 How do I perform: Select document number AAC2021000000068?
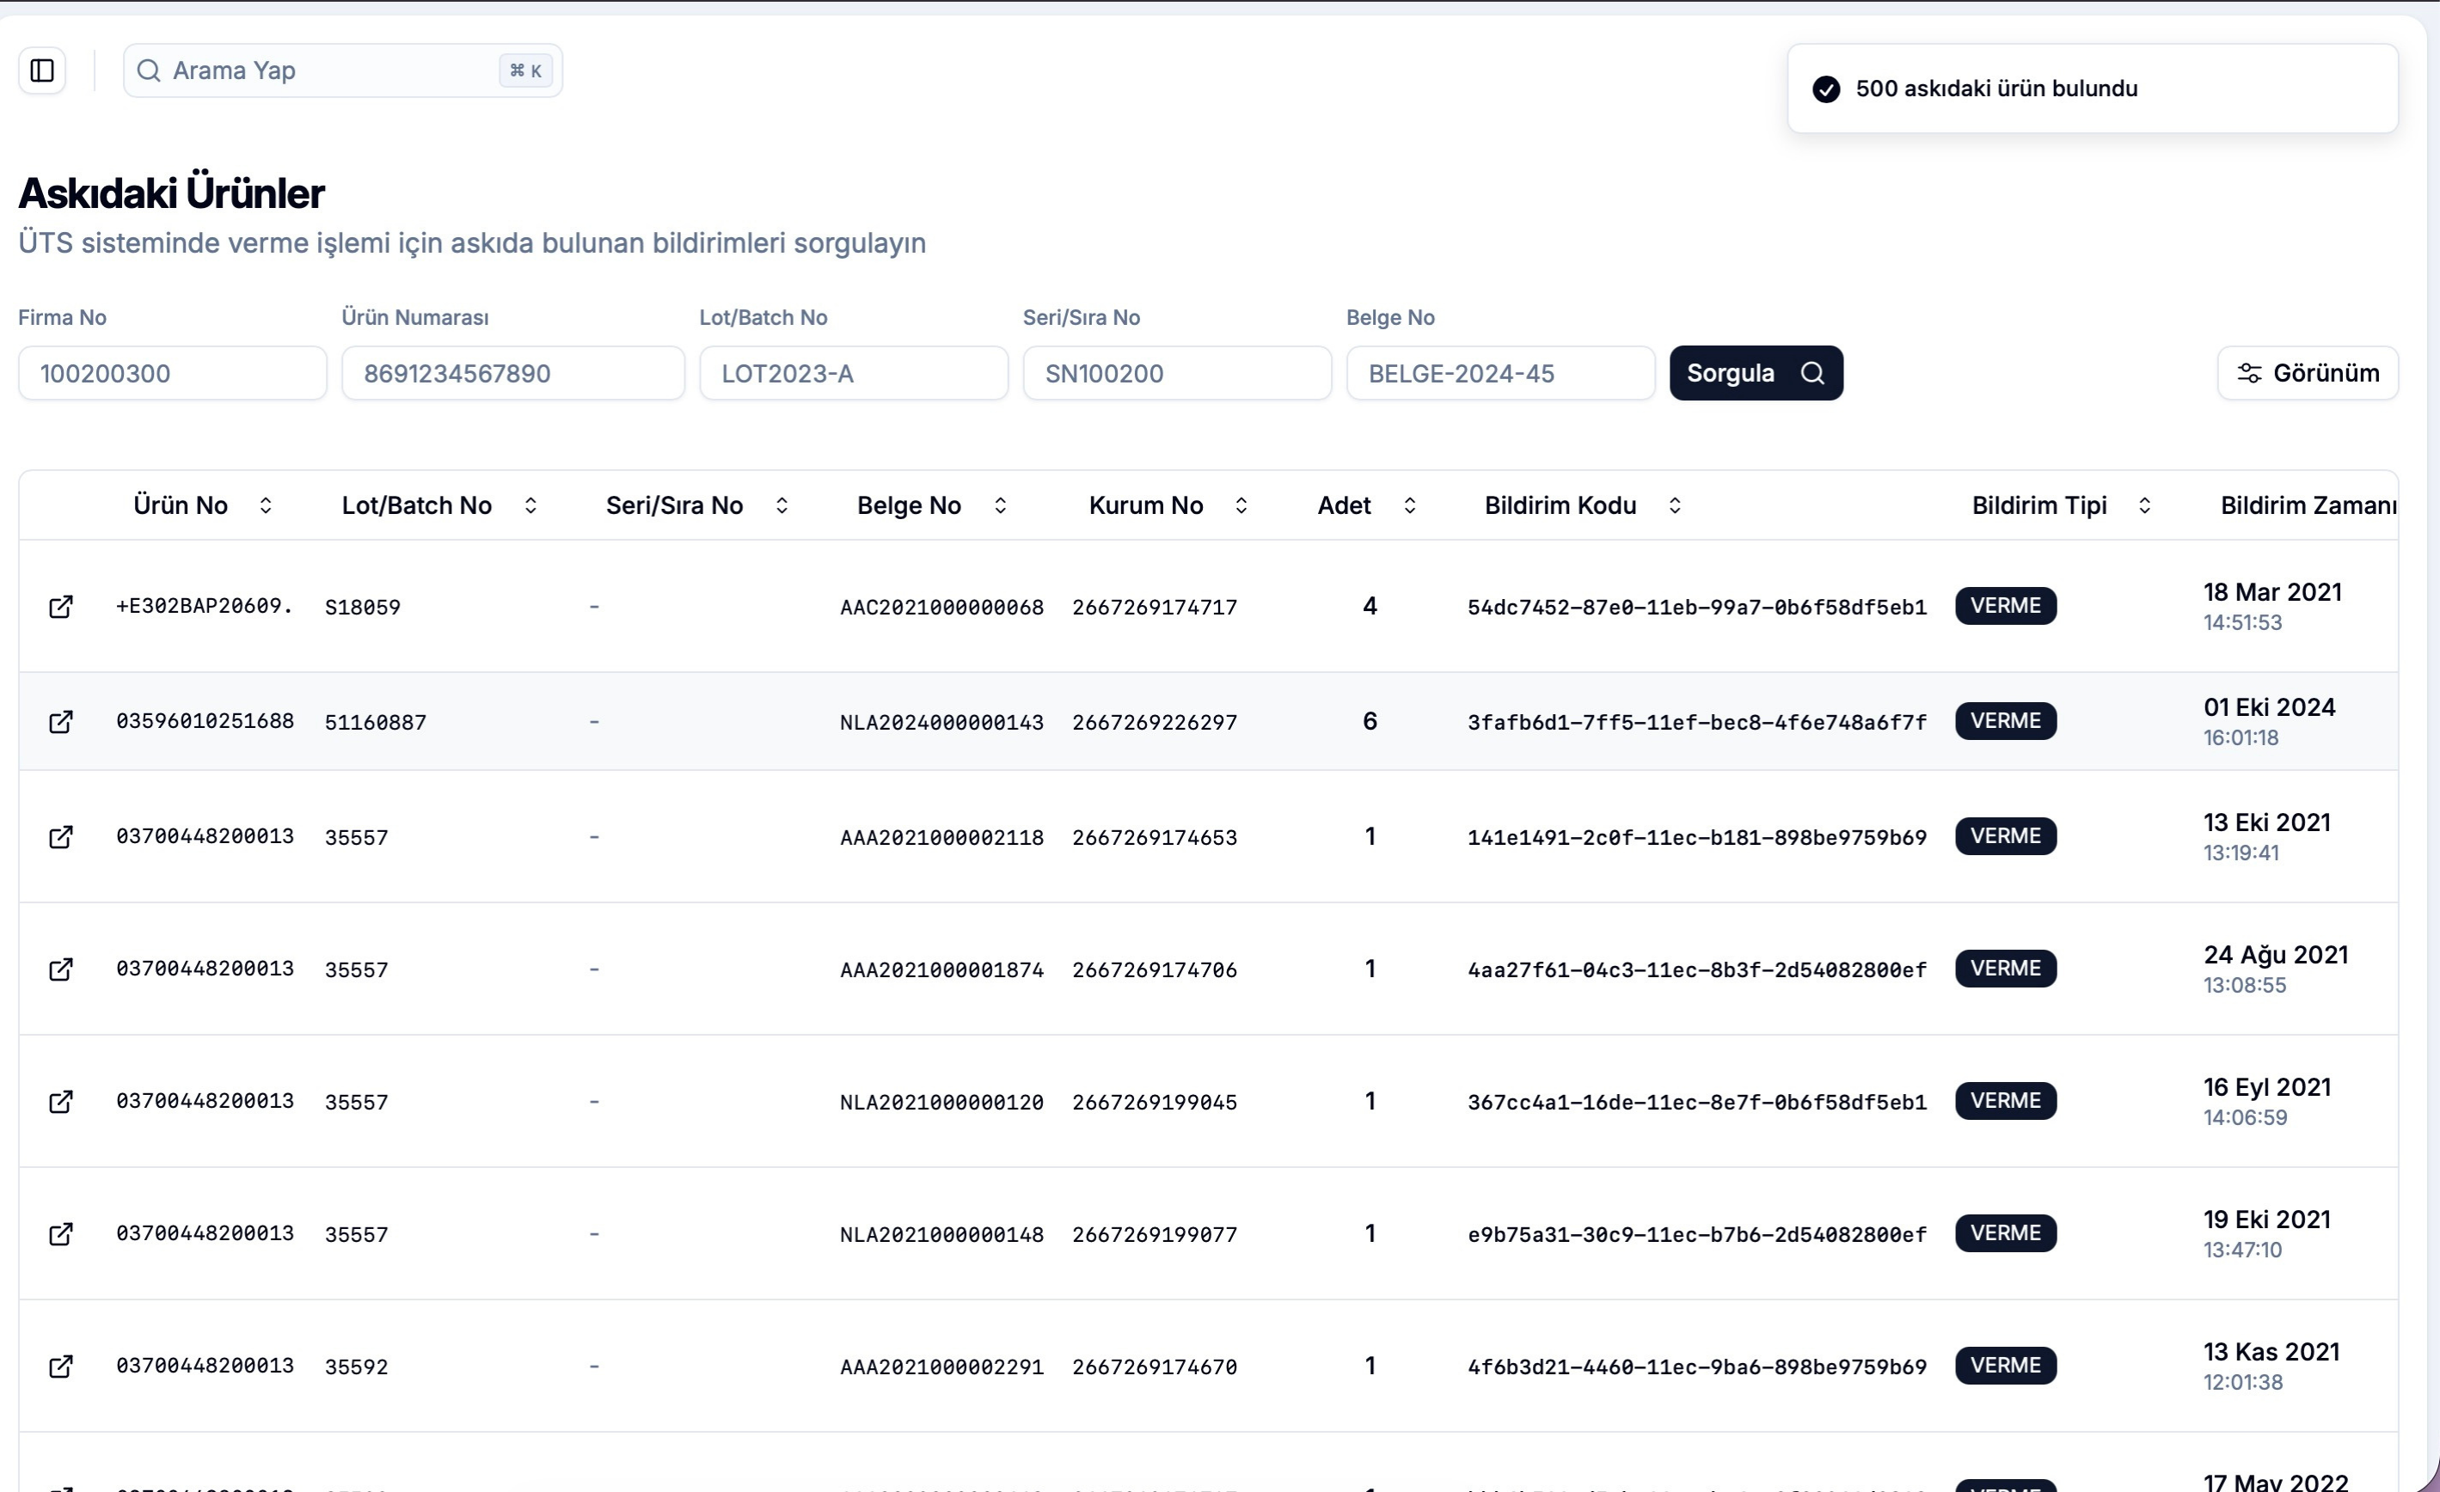941,607
